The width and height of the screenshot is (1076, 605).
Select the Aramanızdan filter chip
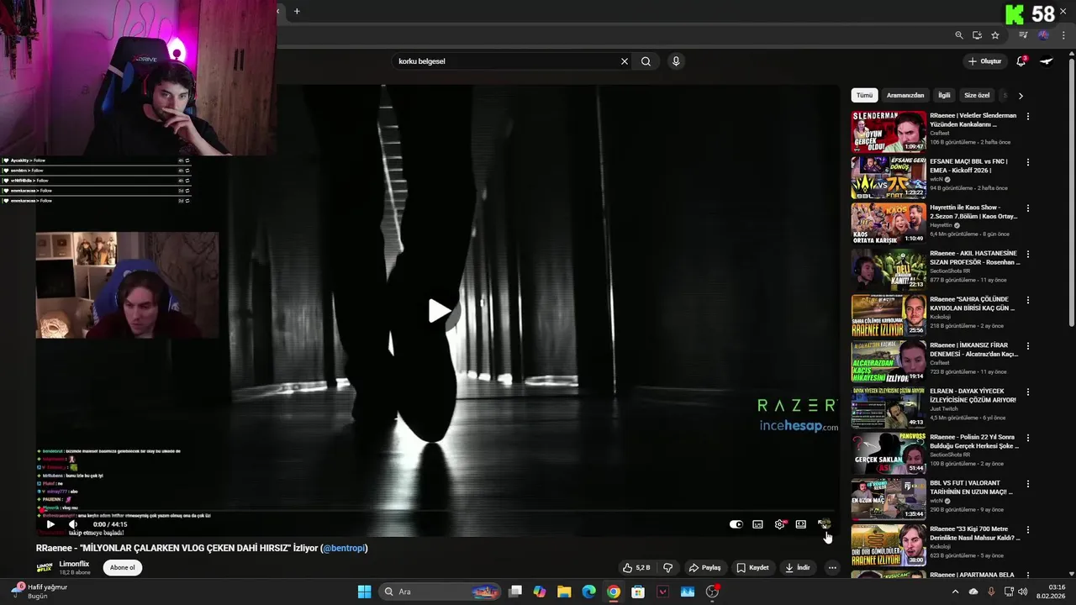[x=905, y=96]
